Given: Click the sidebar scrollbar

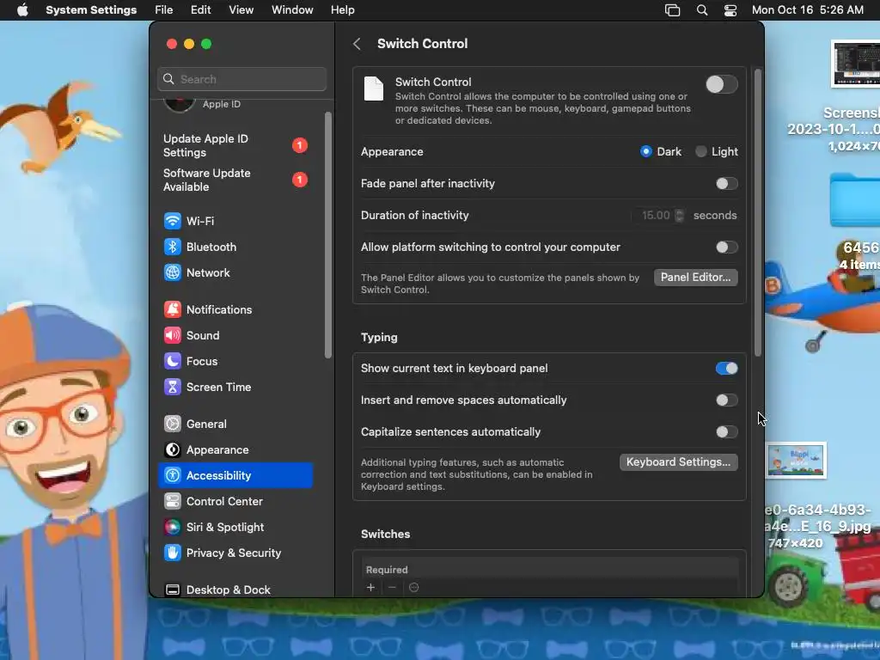Looking at the screenshot, I should pos(327,235).
